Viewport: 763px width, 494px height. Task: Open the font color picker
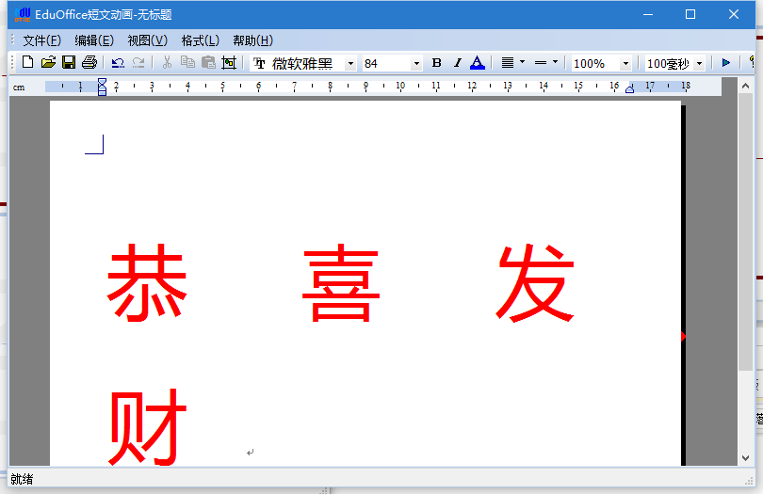478,63
